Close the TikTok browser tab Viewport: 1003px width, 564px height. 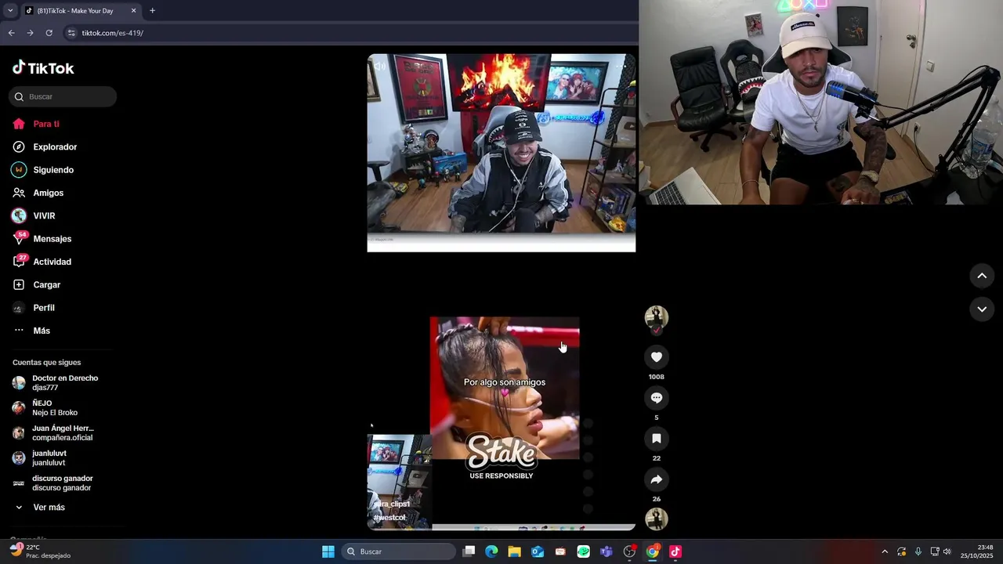pyautogui.click(x=133, y=11)
